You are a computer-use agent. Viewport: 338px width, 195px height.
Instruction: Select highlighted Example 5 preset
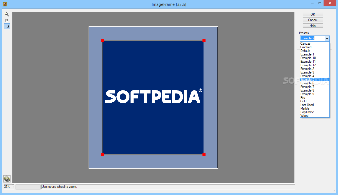click(x=315, y=80)
